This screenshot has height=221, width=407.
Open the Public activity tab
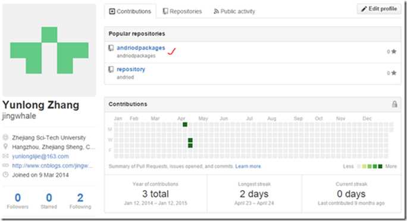(x=234, y=11)
